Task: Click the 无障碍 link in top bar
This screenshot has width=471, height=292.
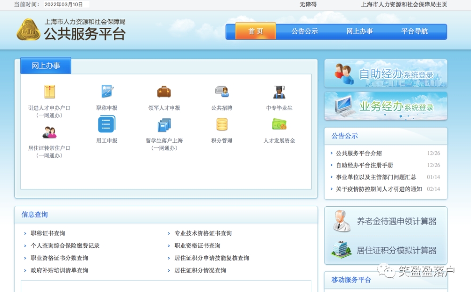Action: 308,5
